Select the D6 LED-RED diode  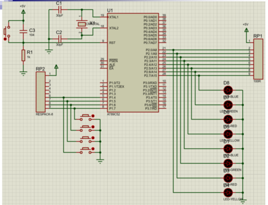point(228,119)
